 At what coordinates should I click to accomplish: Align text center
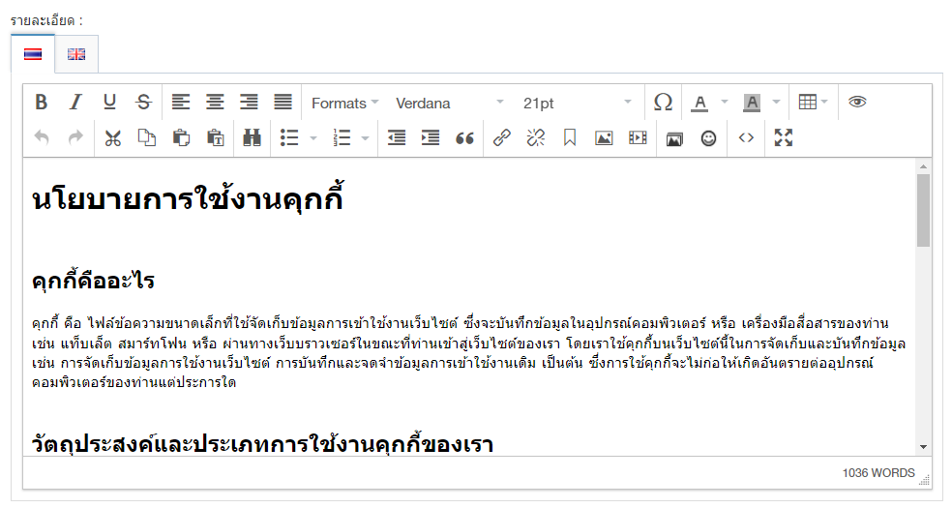(215, 102)
